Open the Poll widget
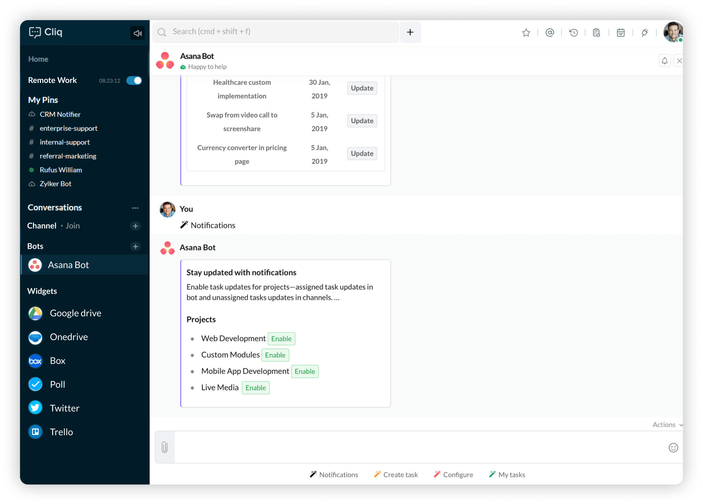The width and height of the screenshot is (703, 504). tap(47, 384)
